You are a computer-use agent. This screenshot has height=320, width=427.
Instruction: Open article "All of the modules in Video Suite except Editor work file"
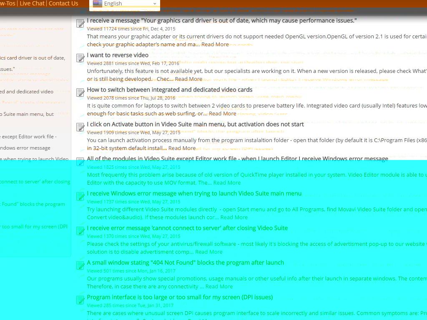(x=237, y=159)
